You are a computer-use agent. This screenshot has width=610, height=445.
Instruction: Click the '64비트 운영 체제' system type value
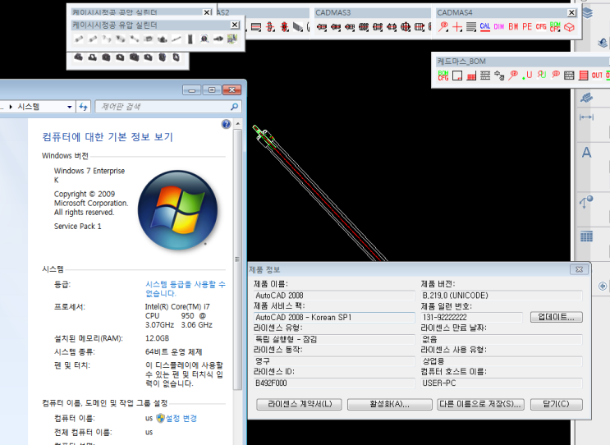coord(173,352)
